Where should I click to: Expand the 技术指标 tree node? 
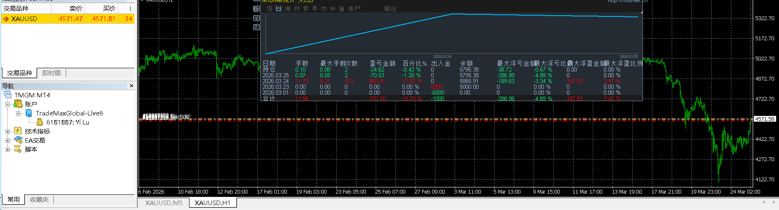pyautogui.click(x=7, y=132)
